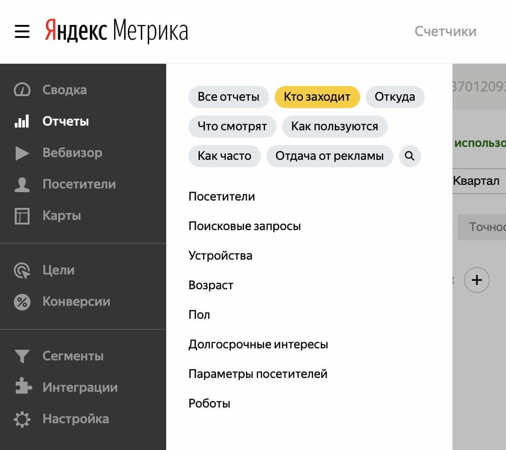This screenshot has height=450, width=506.
Task: Open the Счетчики page
Action: coord(445,31)
